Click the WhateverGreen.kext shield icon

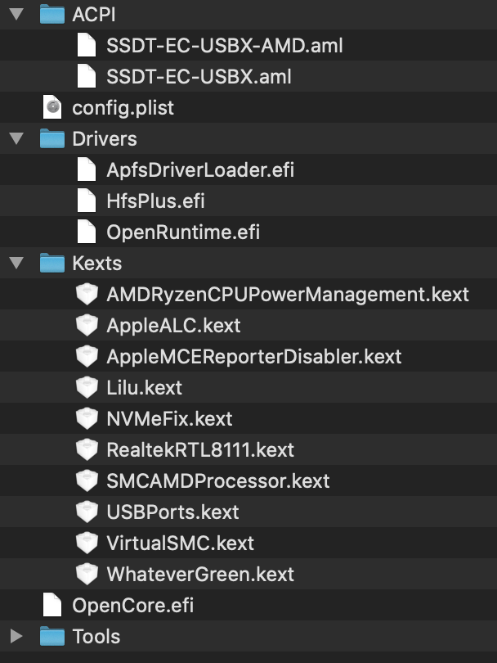[x=87, y=574]
